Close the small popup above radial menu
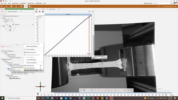Viewport: 178px width, 100px height. 11,19
